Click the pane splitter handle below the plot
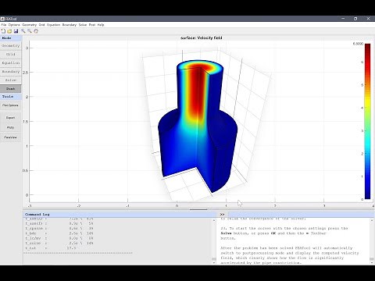 coord(198,209)
